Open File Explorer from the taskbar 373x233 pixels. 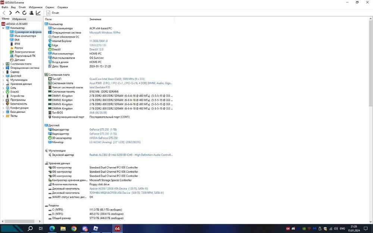pos(63,229)
